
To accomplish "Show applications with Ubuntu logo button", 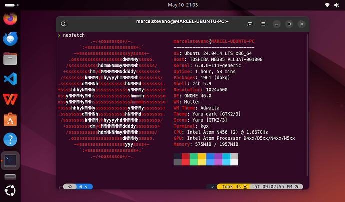I will 10,191.
